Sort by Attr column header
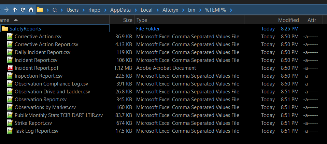Viewport: 327px width, 144px height. click(312, 20)
